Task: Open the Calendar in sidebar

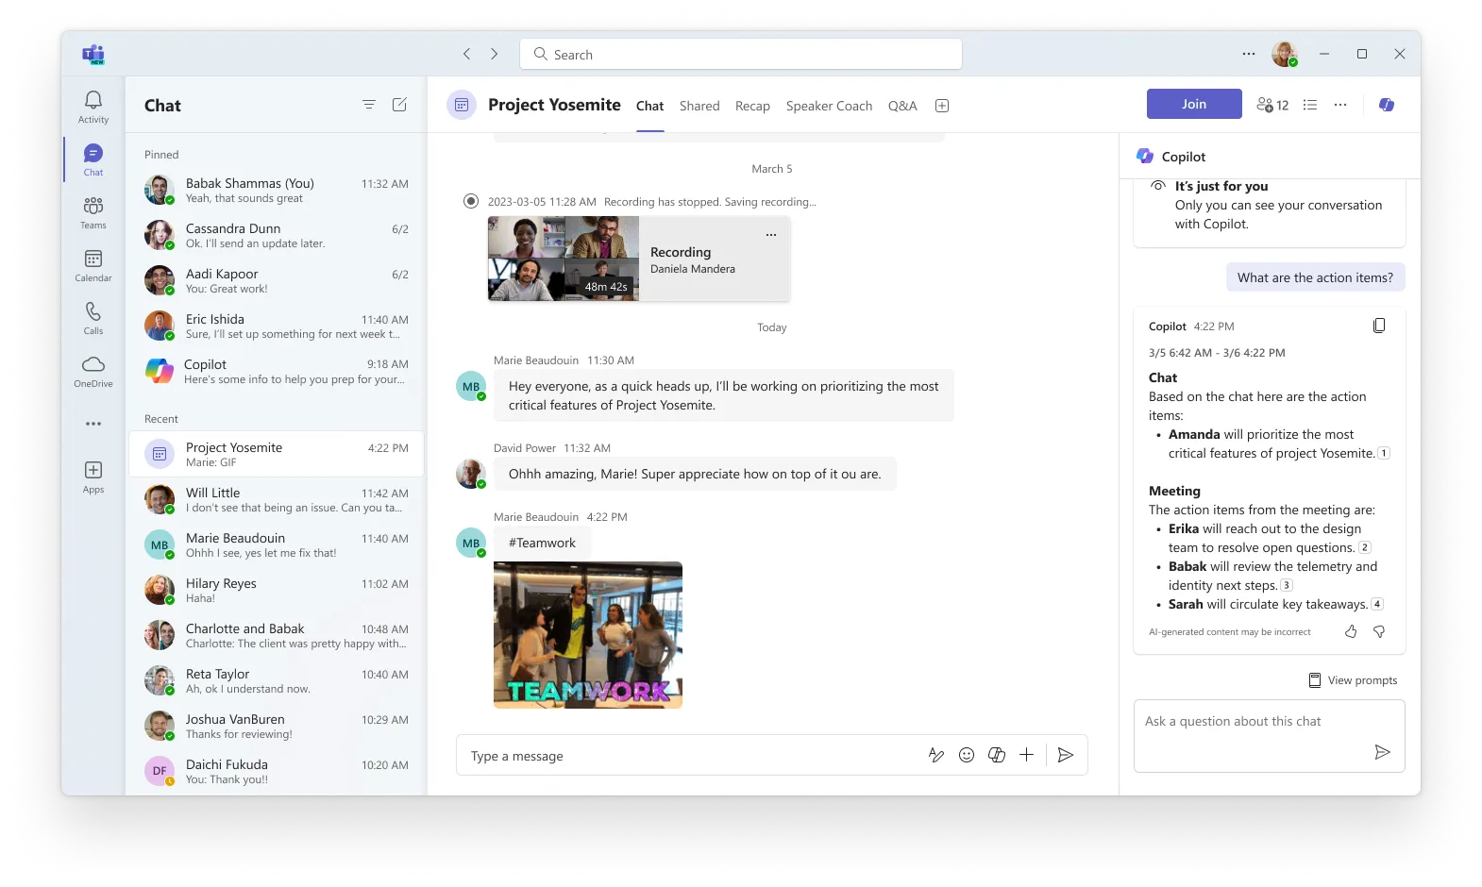Action: [x=93, y=265]
